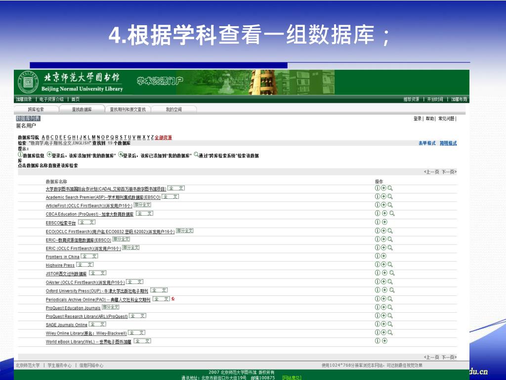The height and width of the screenshot is (380, 506).
Task: Switch to 表单格式 view
Action: point(427,143)
